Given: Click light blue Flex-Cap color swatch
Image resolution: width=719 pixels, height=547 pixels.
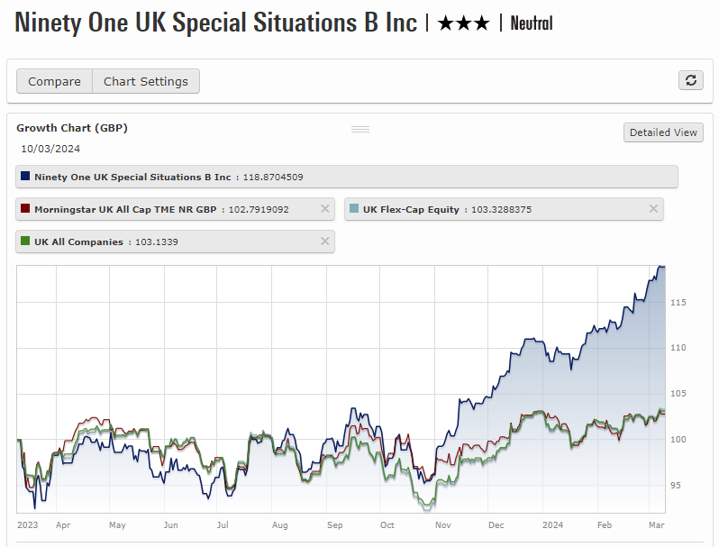Looking at the screenshot, I should [354, 209].
